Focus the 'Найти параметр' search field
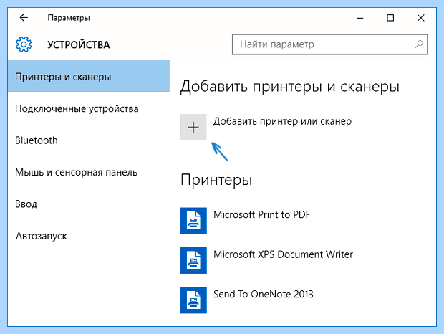Screen dimensions: 444x334 (x=330, y=44)
